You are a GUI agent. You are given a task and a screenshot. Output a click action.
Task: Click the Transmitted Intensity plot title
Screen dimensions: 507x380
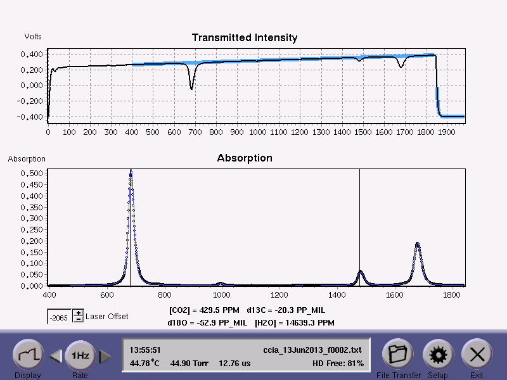tap(245, 38)
